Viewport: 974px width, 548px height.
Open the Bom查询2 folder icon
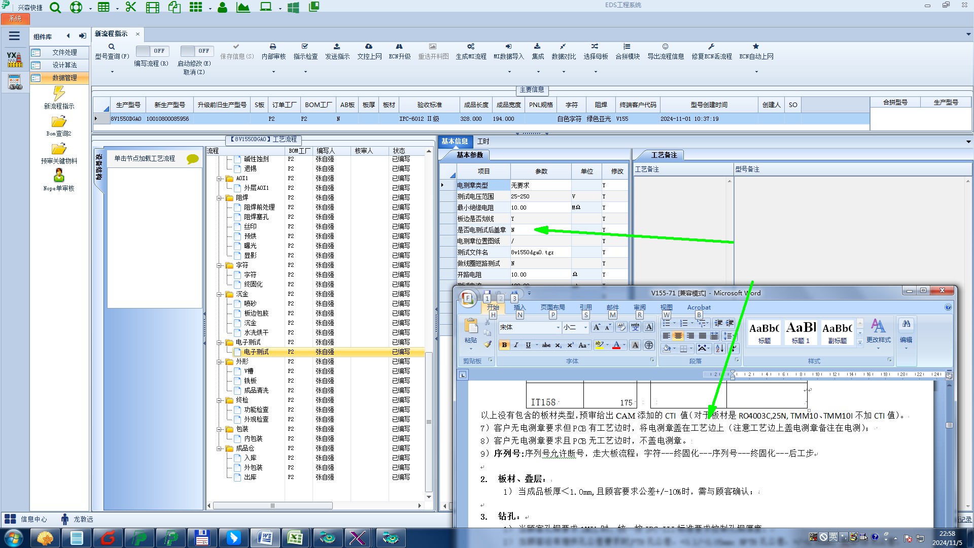point(59,122)
